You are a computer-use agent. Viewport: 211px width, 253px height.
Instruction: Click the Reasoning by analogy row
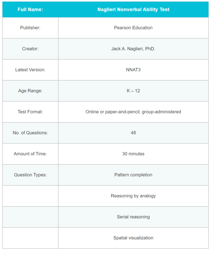tap(105, 196)
